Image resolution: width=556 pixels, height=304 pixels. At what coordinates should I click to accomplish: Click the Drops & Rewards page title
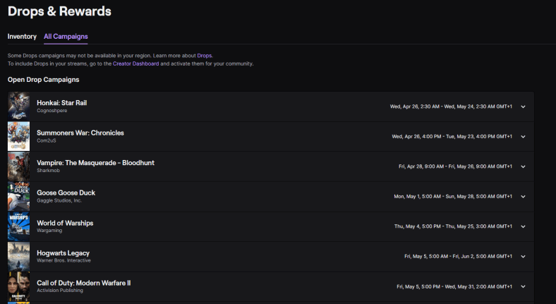[x=59, y=11]
